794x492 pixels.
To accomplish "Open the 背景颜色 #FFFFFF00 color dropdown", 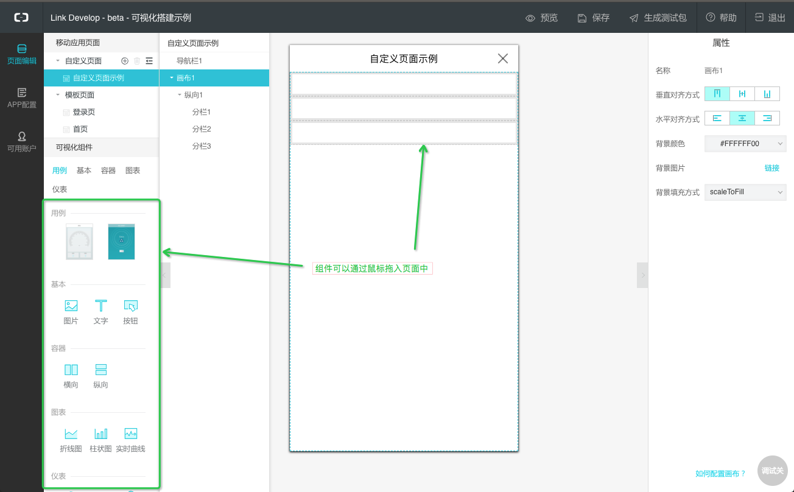I will 745,144.
